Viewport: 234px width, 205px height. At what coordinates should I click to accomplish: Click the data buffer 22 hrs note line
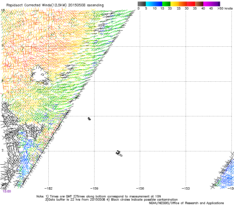pyautogui.click(x=111, y=200)
